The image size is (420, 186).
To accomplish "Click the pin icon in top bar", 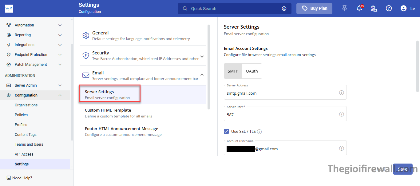I will point(344,9).
